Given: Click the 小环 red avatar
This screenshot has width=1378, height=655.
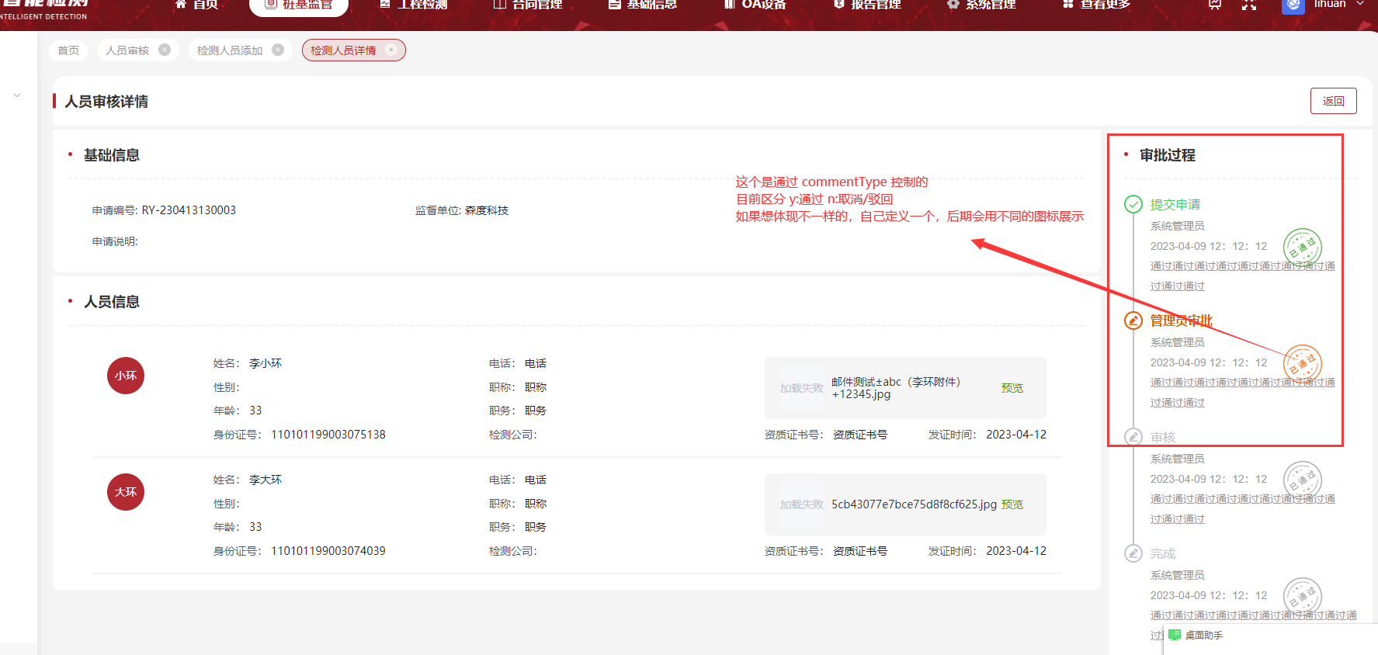Looking at the screenshot, I should pos(126,376).
